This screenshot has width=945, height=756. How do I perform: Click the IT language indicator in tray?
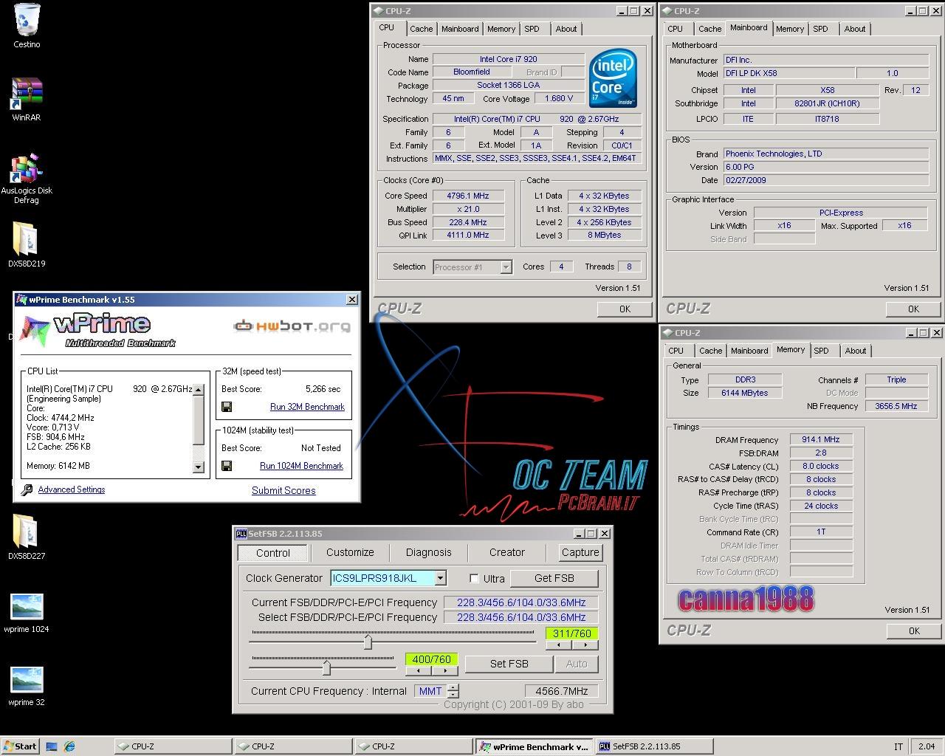coord(898,746)
